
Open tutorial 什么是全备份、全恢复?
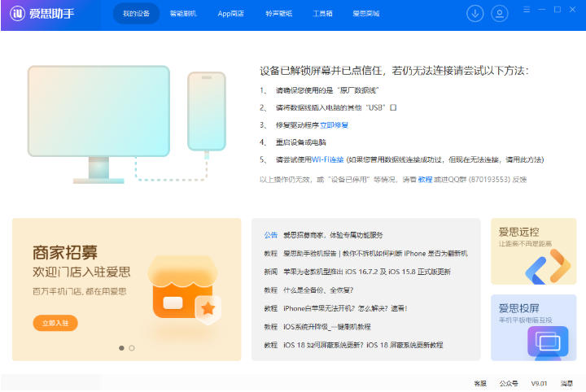[318, 290]
